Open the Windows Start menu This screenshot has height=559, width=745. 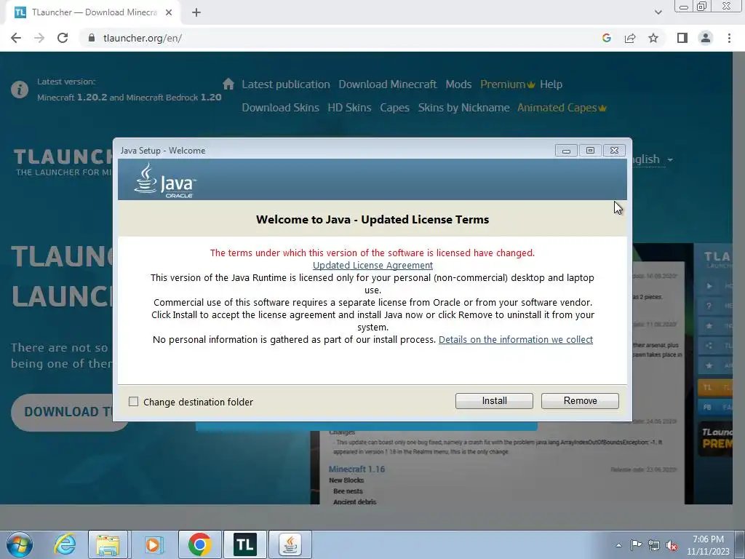coord(20,544)
